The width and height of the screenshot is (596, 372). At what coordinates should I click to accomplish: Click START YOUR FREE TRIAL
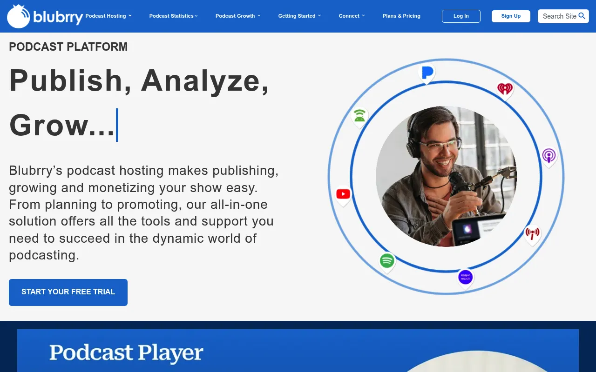pos(68,292)
